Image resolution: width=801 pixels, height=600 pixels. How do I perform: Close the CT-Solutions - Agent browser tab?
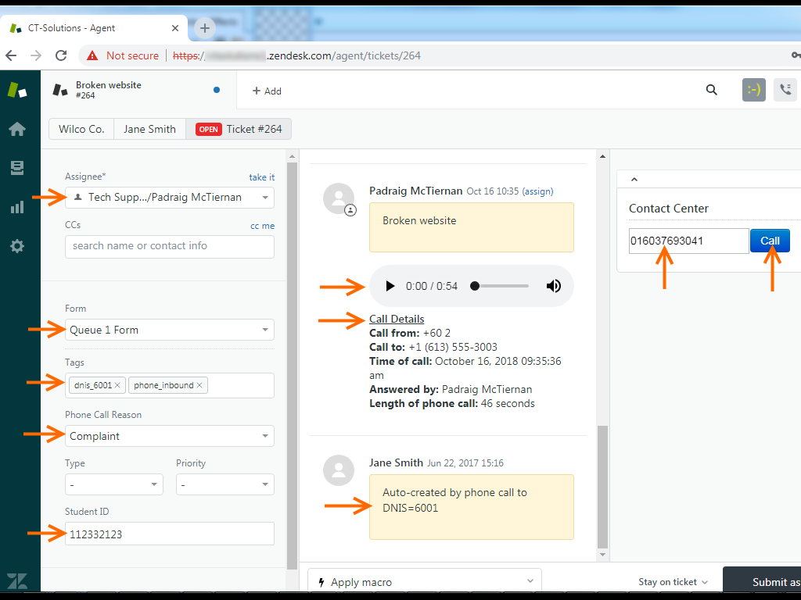point(175,28)
